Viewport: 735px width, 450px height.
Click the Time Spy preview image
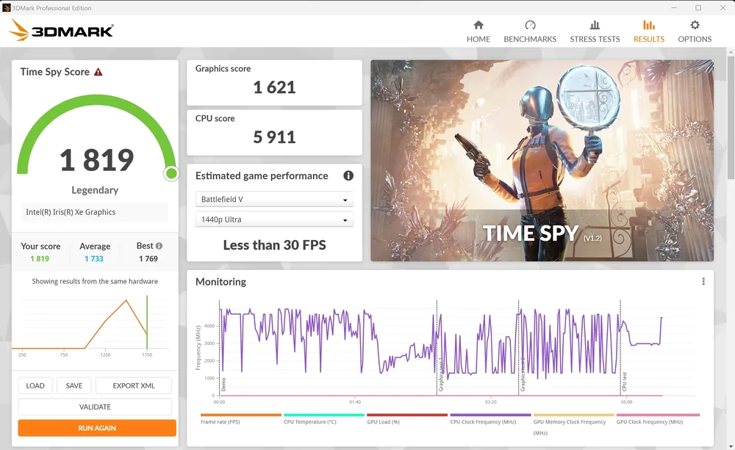point(542,160)
